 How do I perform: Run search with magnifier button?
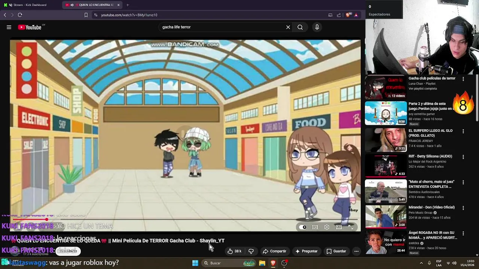tap(300, 27)
